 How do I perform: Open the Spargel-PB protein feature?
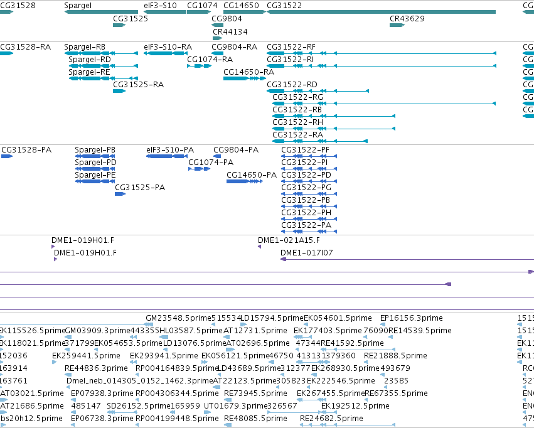coord(95,156)
